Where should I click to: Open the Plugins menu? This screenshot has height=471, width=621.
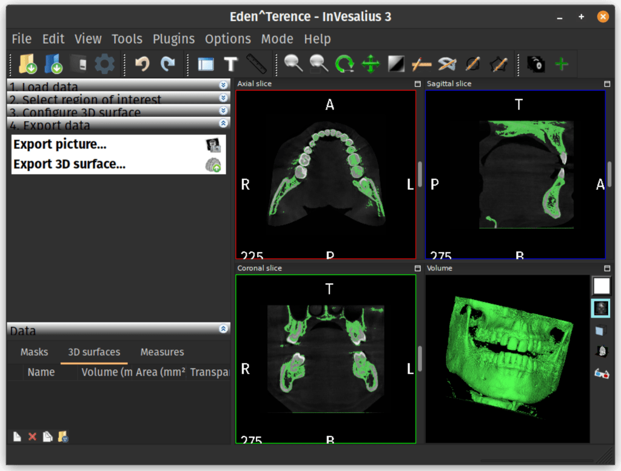(x=173, y=39)
